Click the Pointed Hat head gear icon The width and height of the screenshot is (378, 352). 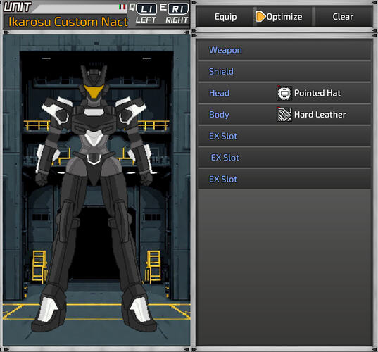[x=284, y=93]
